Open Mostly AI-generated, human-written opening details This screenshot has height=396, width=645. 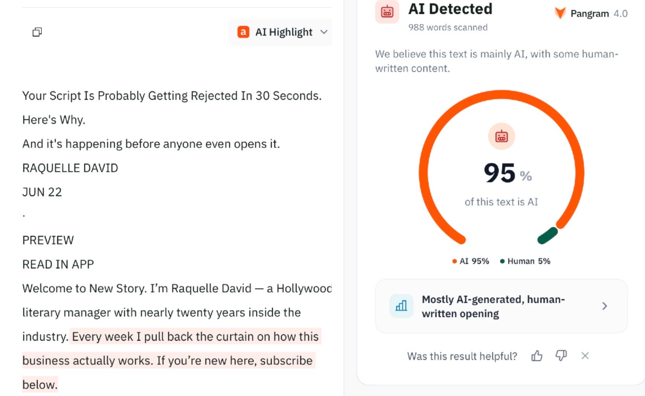click(501, 306)
